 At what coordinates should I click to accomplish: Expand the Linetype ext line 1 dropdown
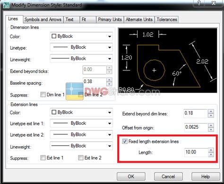pyautogui.click(x=81, y=123)
